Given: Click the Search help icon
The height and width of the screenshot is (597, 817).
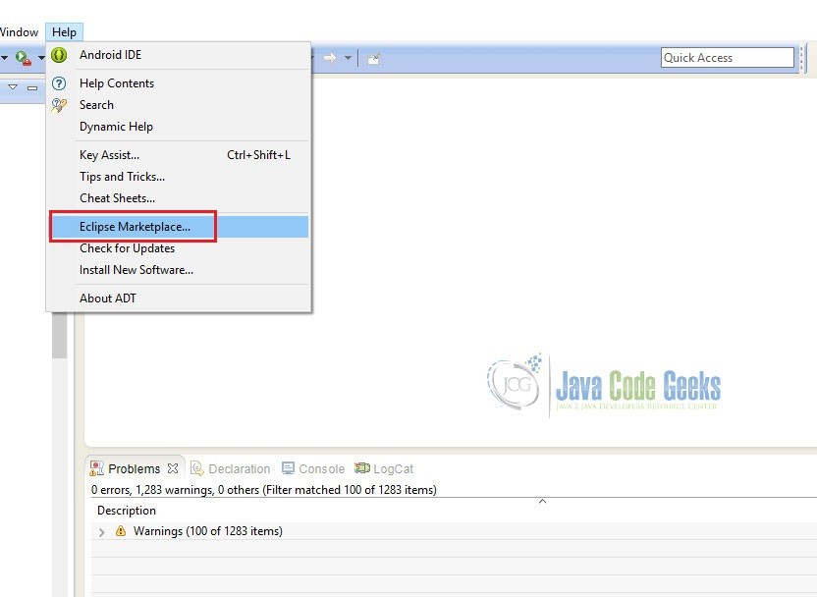Looking at the screenshot, I should point(59,105).
